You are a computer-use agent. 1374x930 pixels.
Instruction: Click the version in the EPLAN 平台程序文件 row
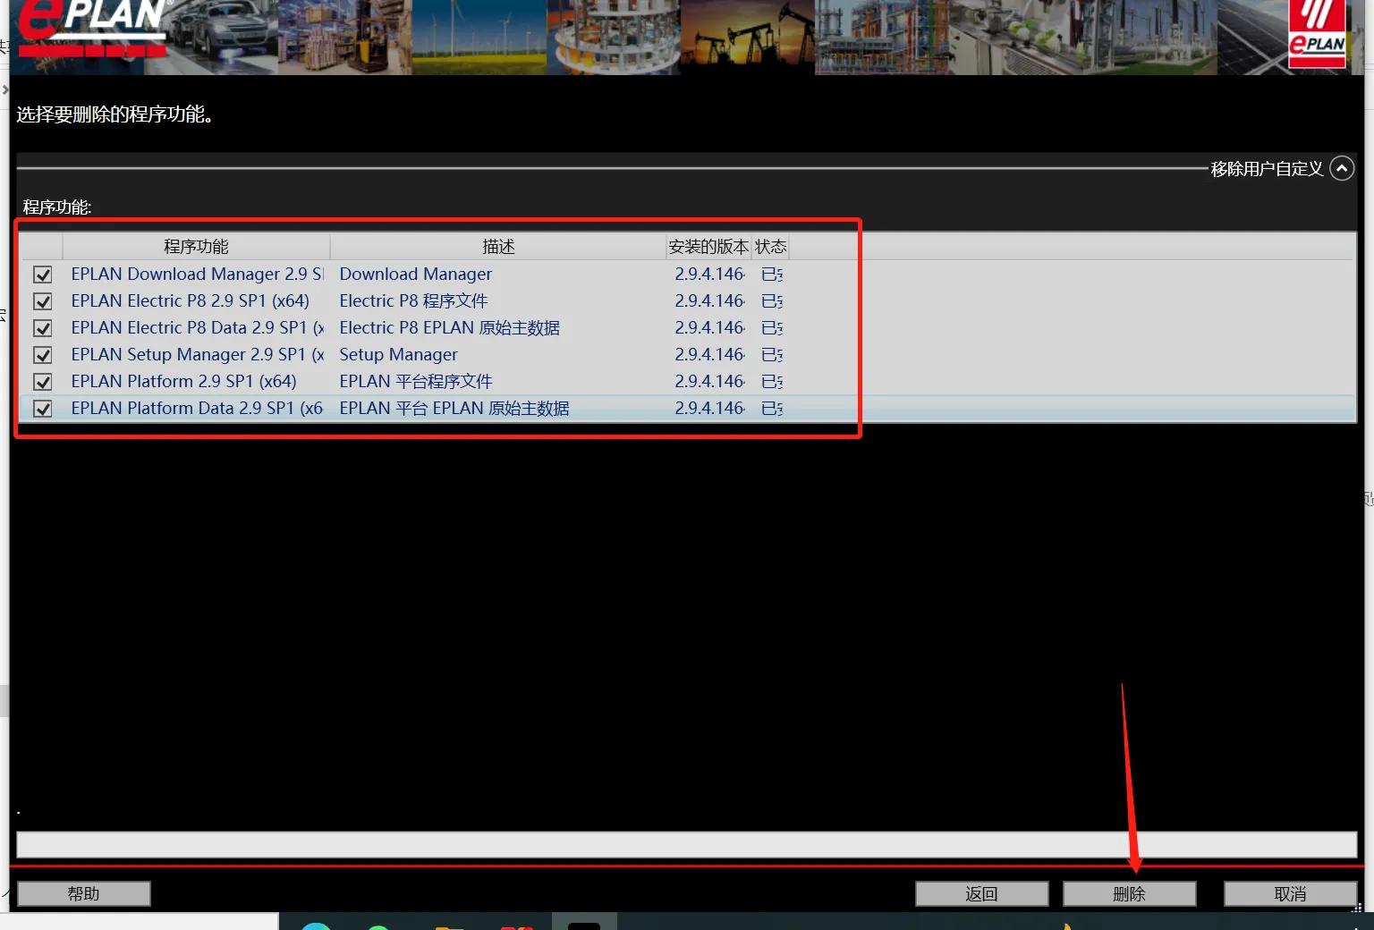pos(709,382)
